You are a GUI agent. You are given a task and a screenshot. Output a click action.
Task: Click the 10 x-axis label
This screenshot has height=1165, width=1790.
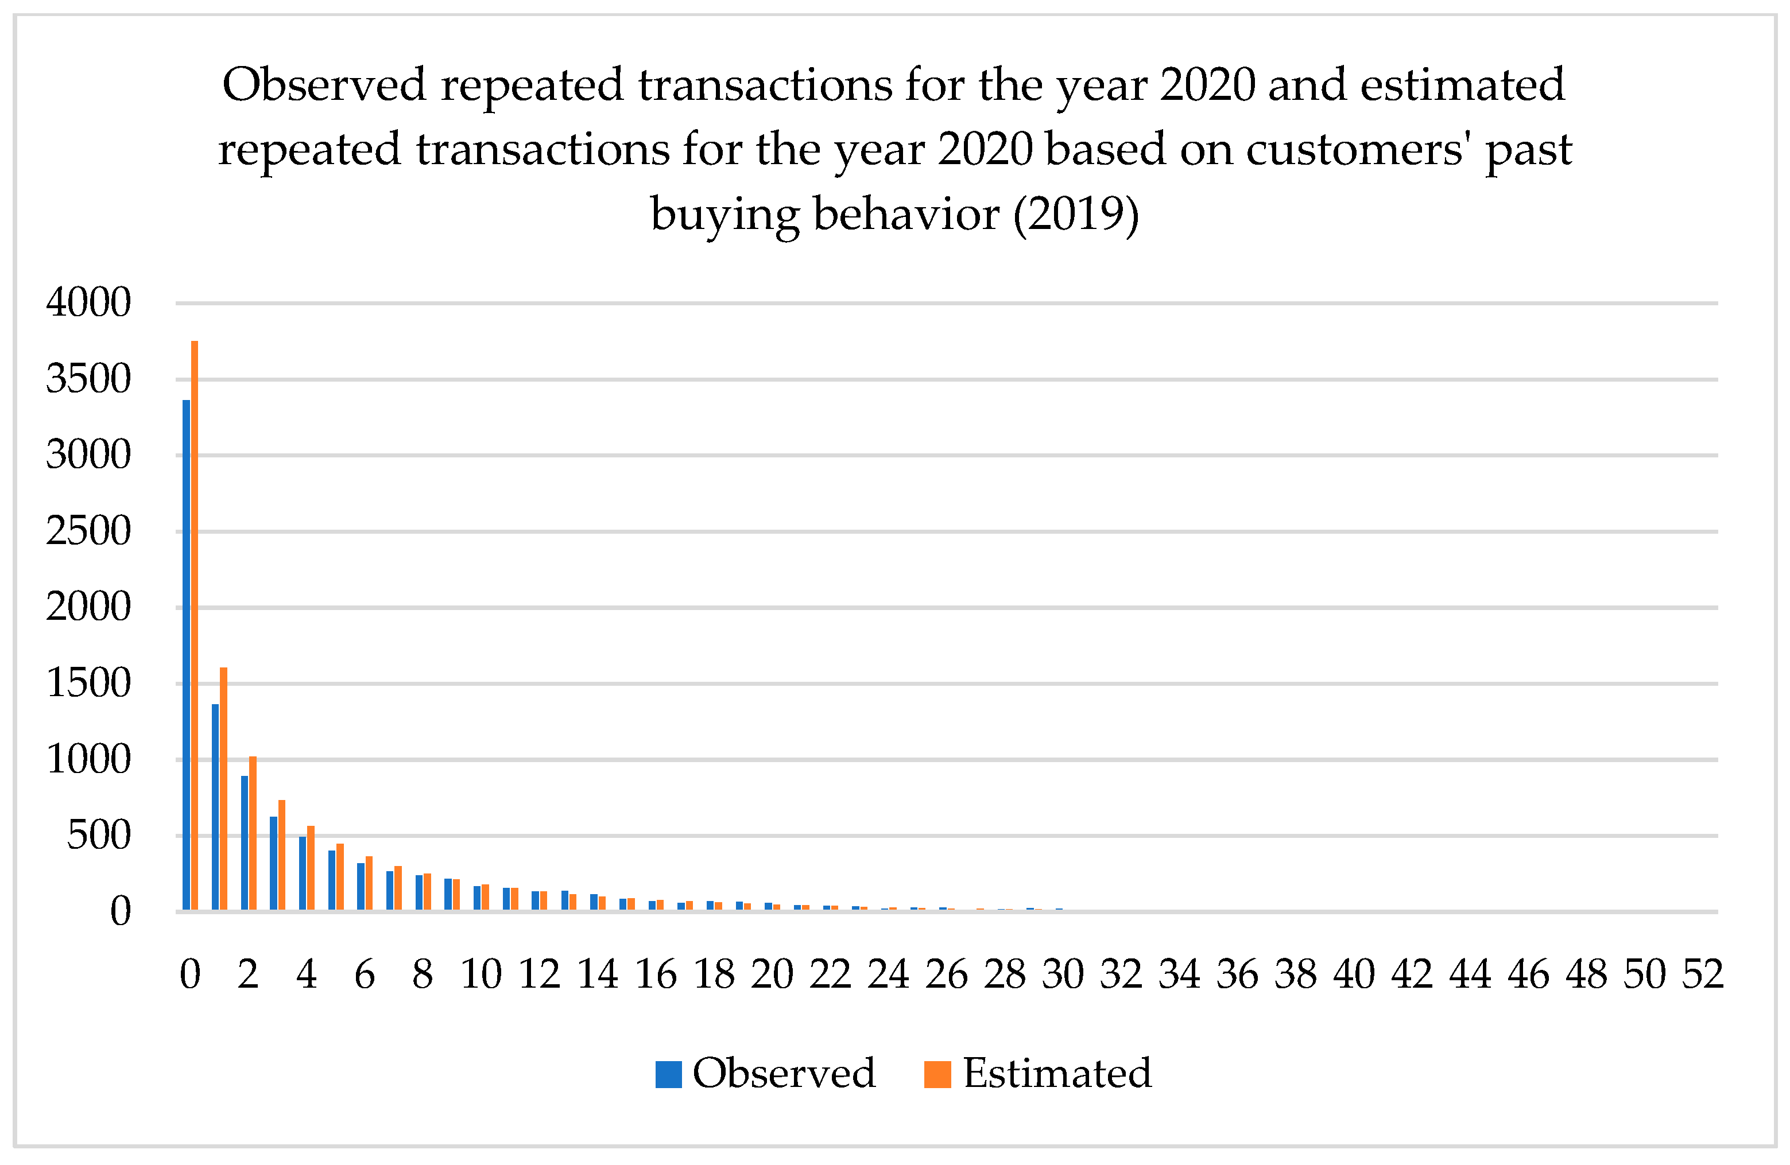point(481,975)
